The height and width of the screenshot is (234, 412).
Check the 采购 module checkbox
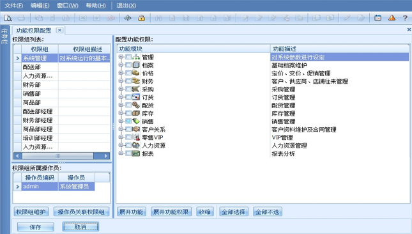[128, 89]
